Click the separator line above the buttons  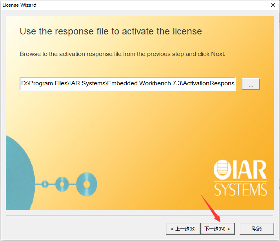pyautogui.click(x=140, y=216)
